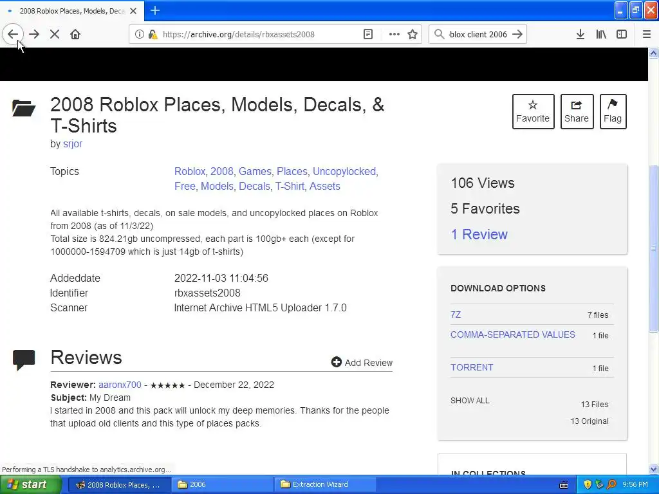Favorite this archive item
The height and width of the screenshot is (494, 659).
click(x=533, y=111)
